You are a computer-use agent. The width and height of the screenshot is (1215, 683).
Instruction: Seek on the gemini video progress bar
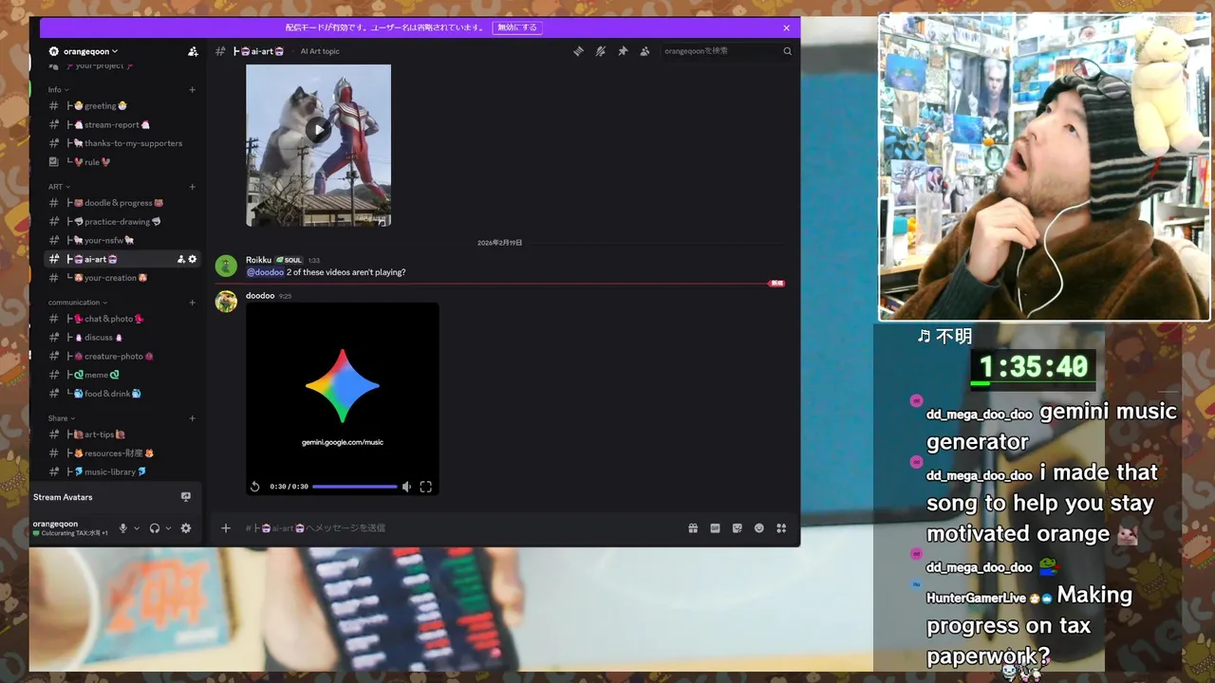(x=355, y=487)
